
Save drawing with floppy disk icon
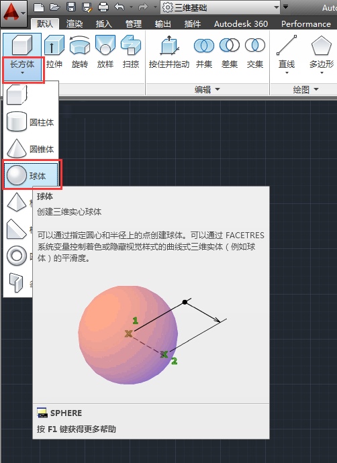[71, 7]
